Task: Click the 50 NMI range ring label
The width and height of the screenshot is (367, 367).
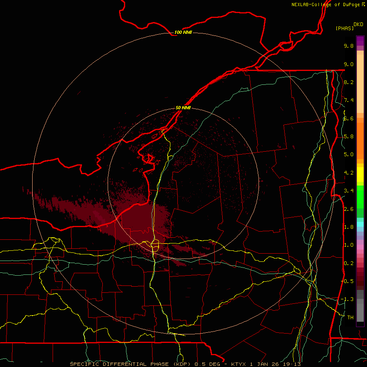Action: [x=183, y=108]
